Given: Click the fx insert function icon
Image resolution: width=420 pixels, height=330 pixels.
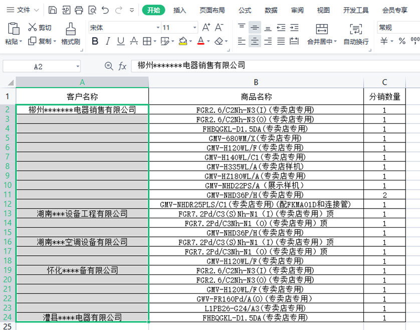Looking at the screenshot, I should [122, 66].
